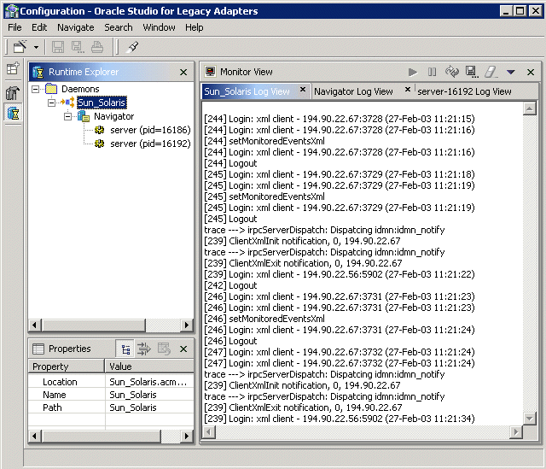The image size is (546, 469).
Task: Select the Design perspective sidebar icon
Action: point(13,93)
